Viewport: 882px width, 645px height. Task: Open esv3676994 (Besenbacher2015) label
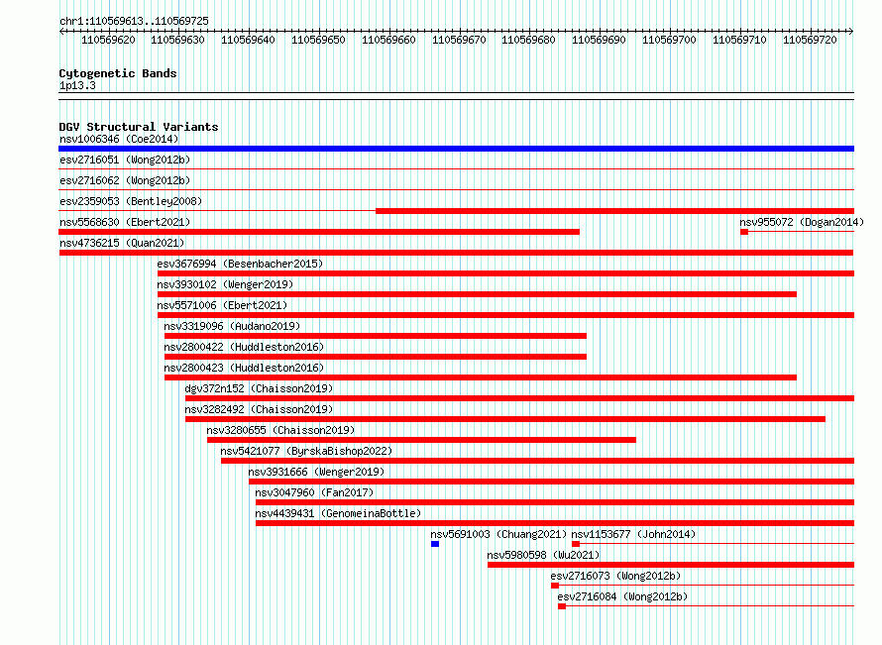pos(240,264)
